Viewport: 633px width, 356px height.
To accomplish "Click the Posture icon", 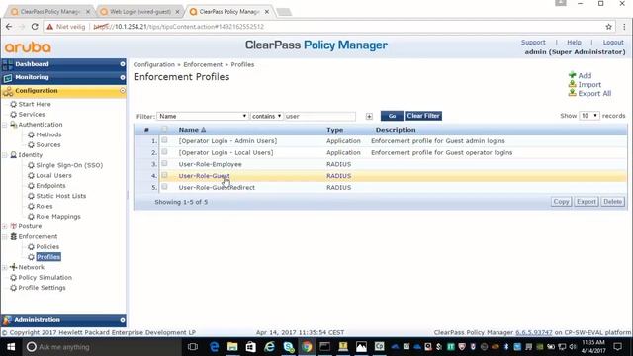I will 13,226.
